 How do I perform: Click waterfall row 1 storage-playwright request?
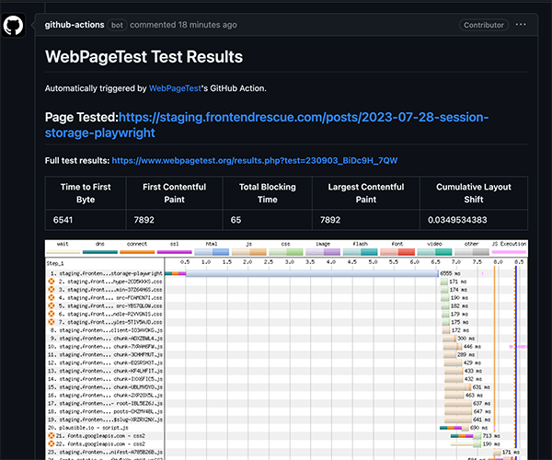click(106, 273)
